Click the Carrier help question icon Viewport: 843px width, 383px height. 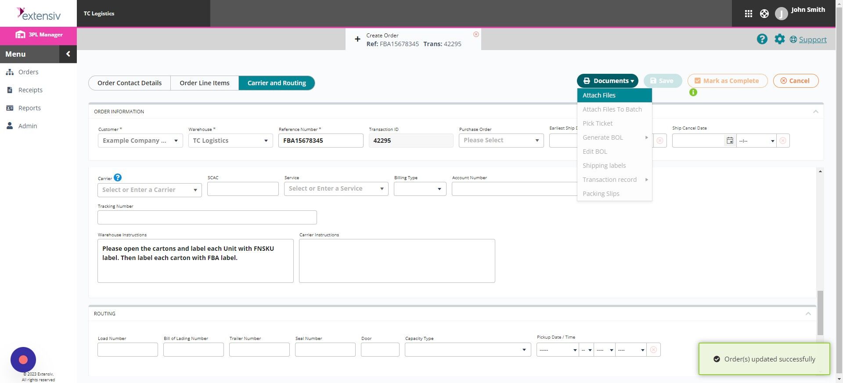[118, 177]
